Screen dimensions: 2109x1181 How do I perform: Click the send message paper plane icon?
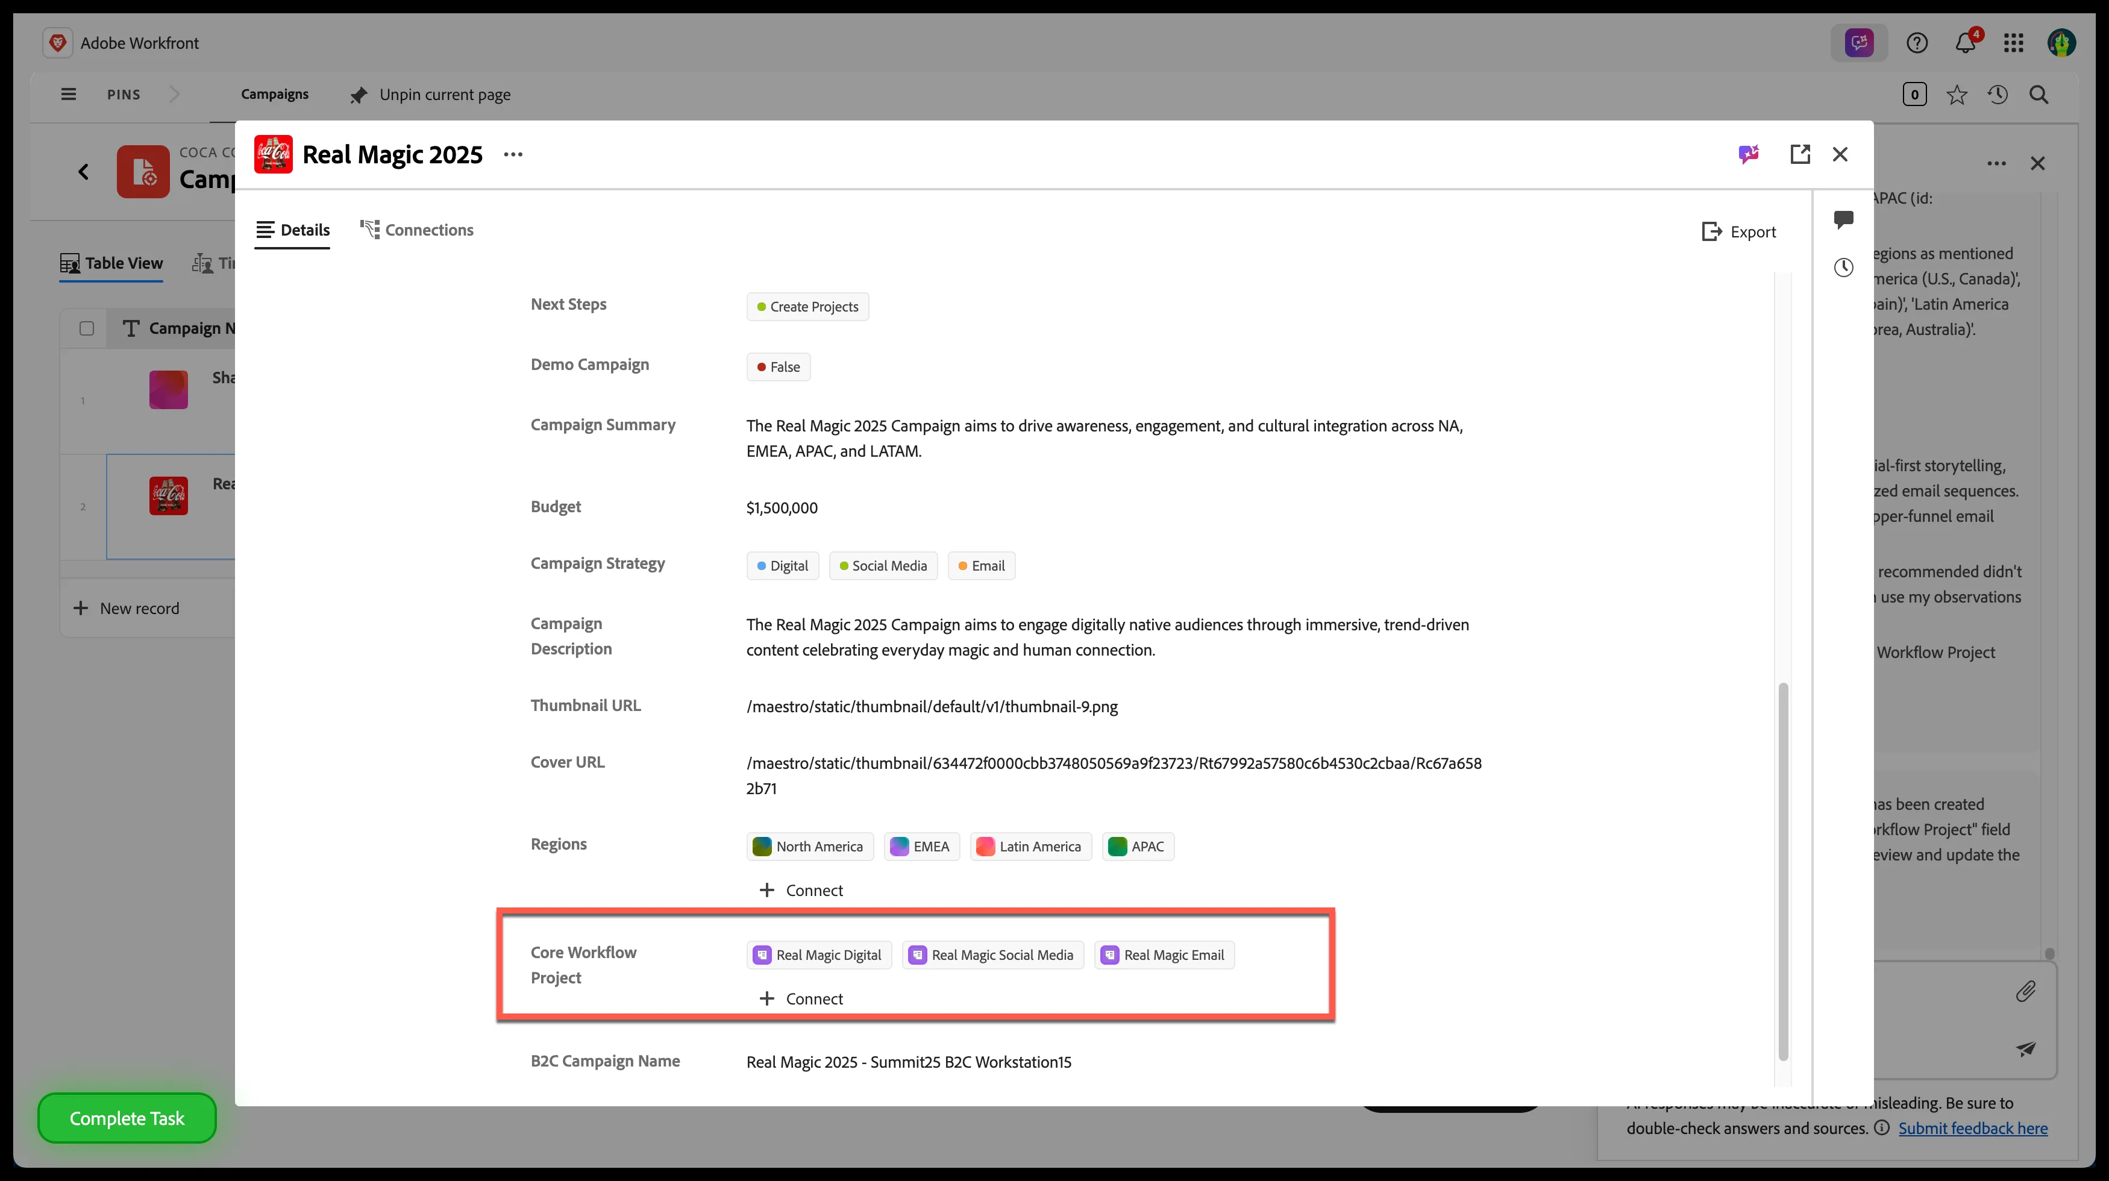point(2025,1048)
